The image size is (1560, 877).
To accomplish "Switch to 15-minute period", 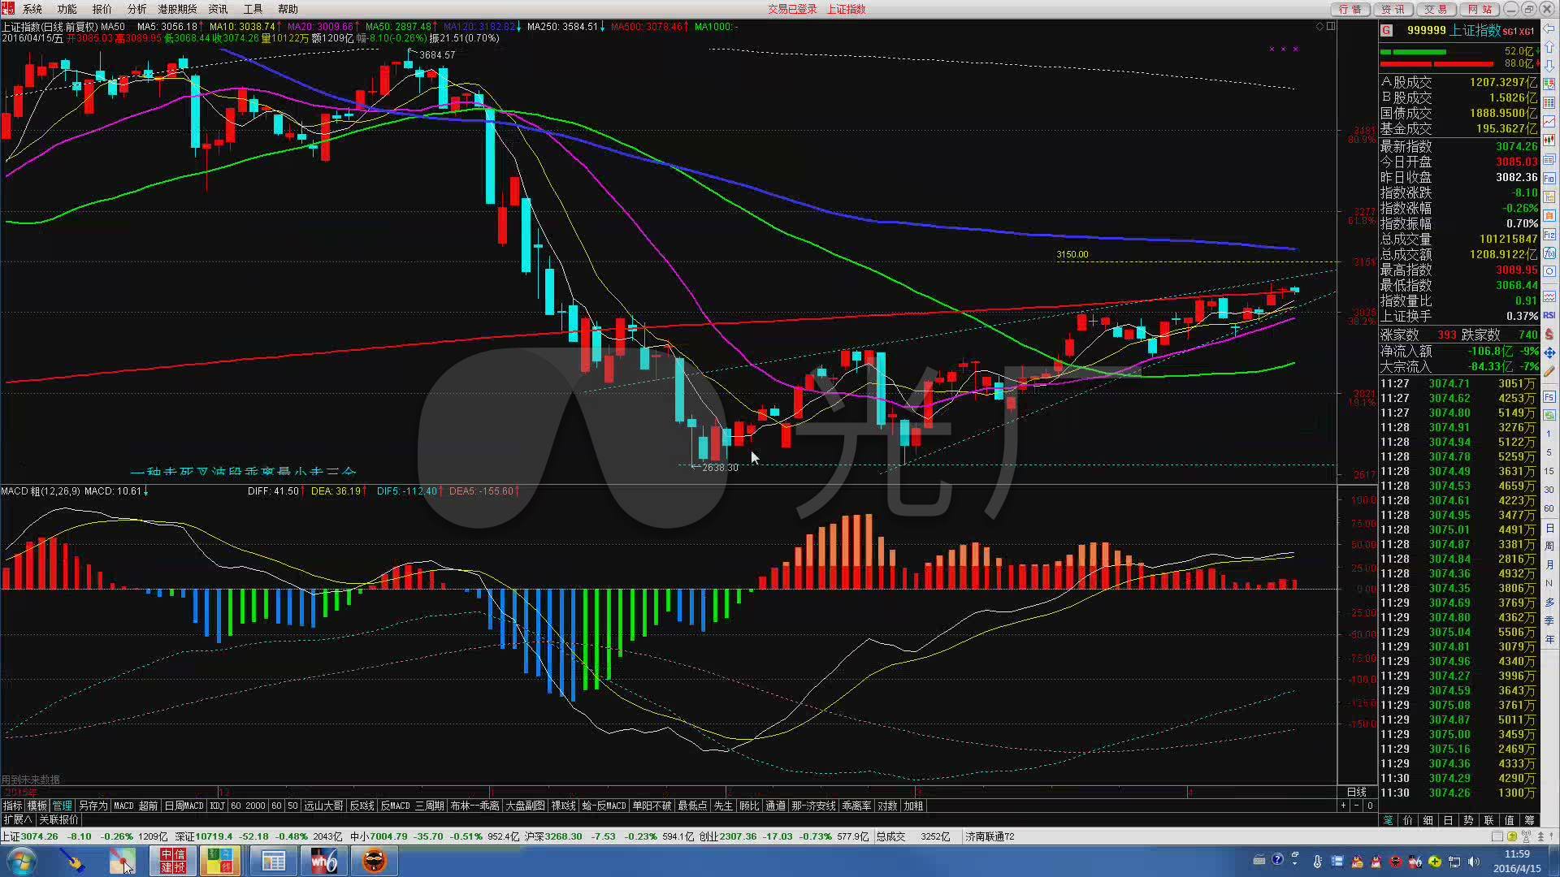I will tap(1549, 471).
